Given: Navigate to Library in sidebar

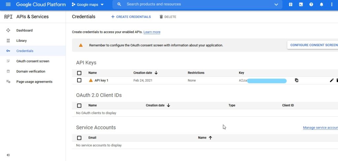Looking at the screenshot, I should 21,41.
